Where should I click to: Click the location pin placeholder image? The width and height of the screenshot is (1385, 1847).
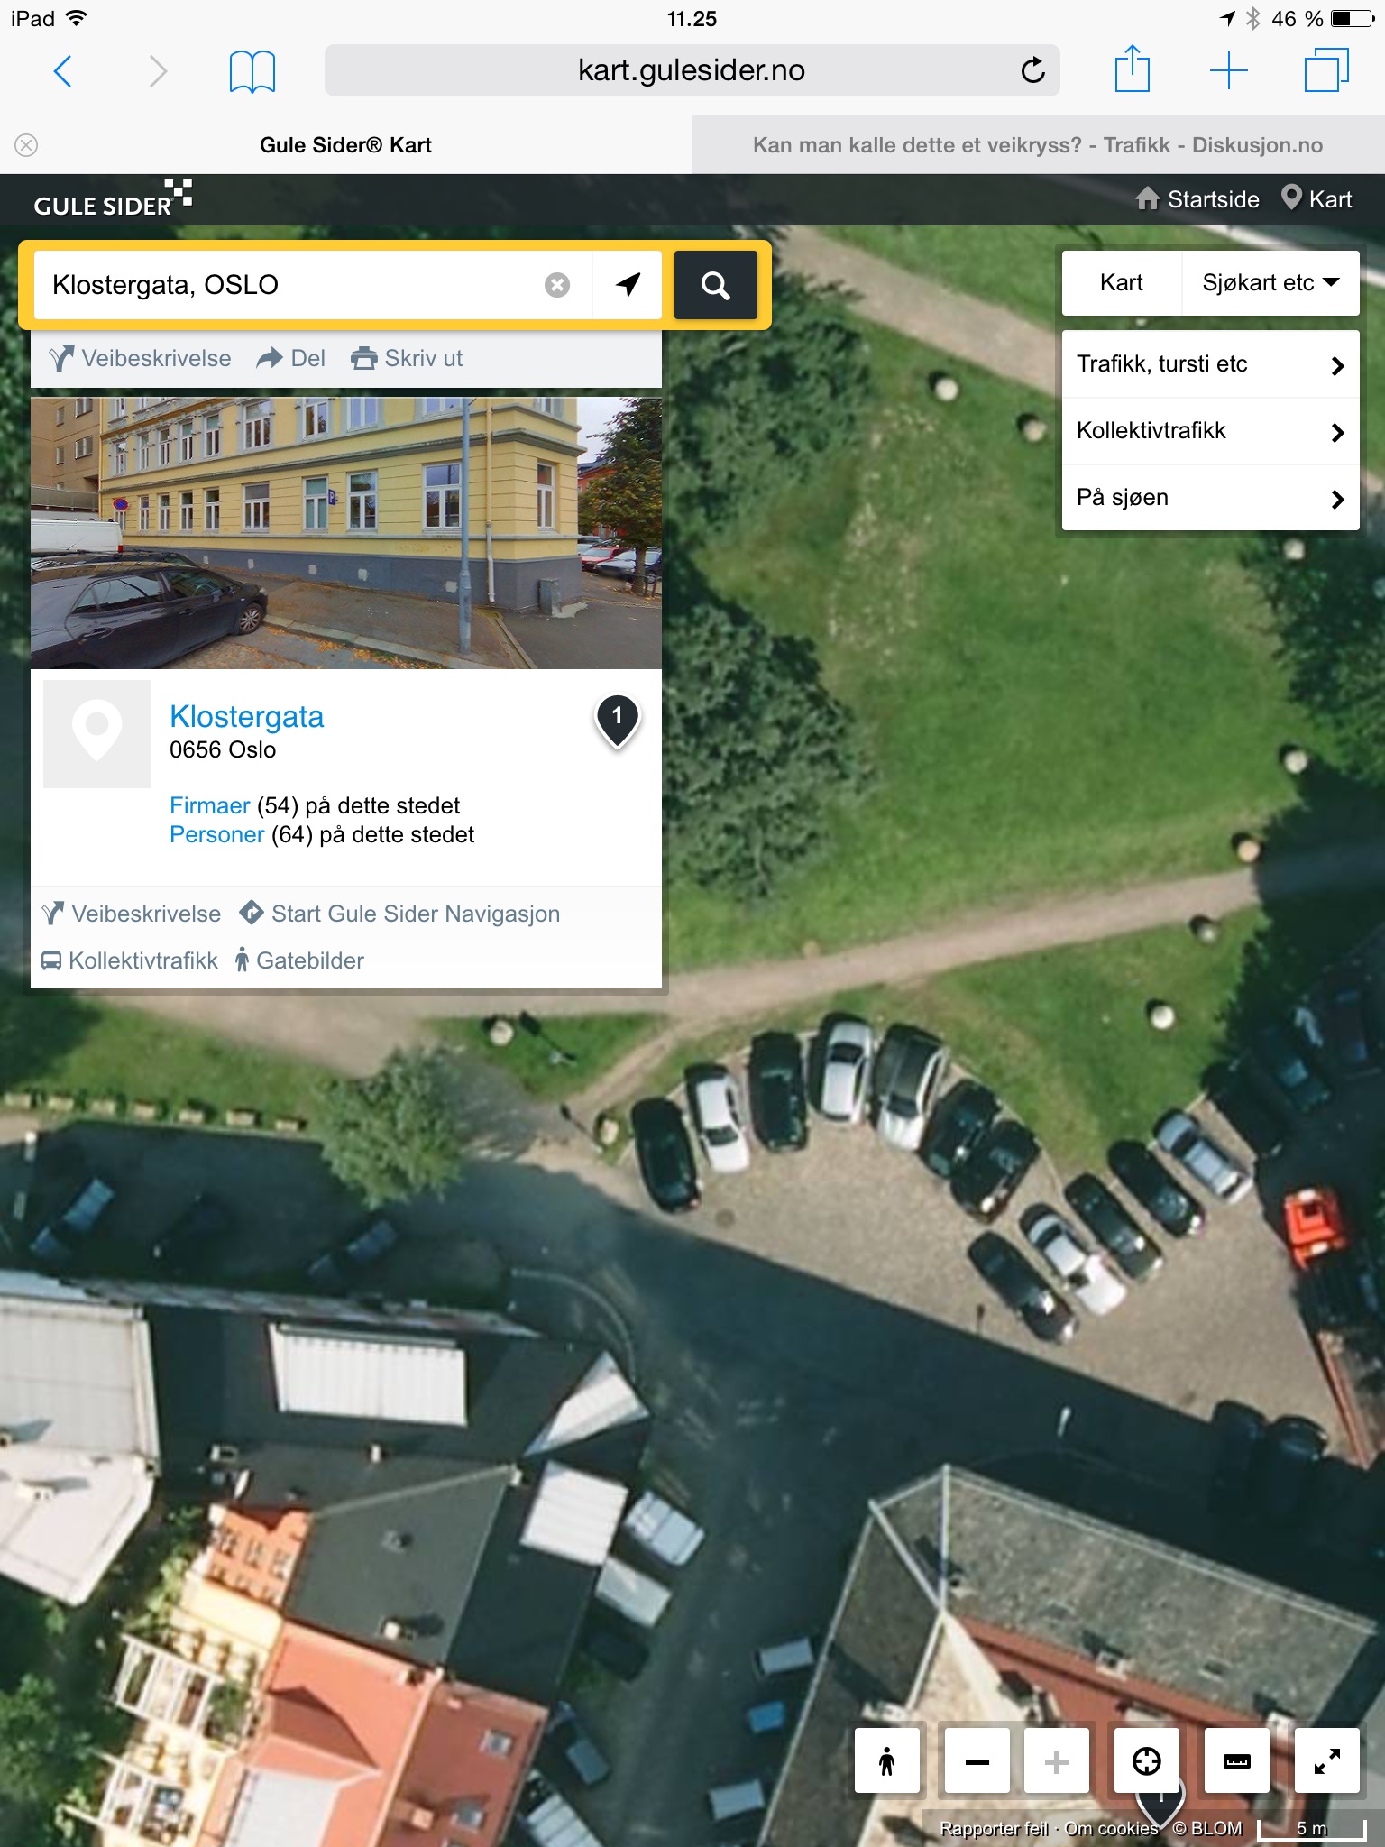(97, 734)
